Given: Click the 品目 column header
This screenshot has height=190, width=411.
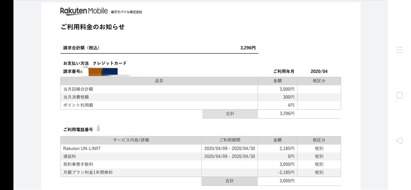Looking at the screenshot, I should tap(159, 81).
